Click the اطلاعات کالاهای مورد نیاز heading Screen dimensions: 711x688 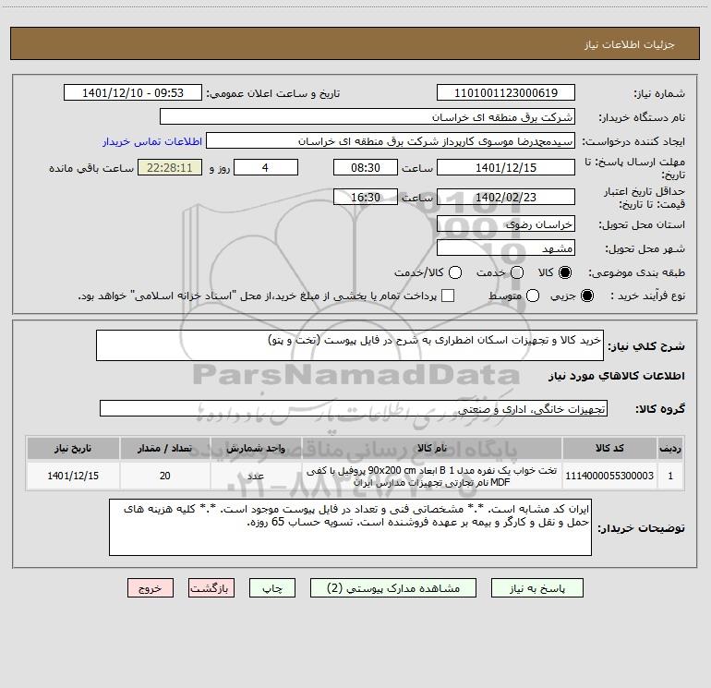coord(617,376)
